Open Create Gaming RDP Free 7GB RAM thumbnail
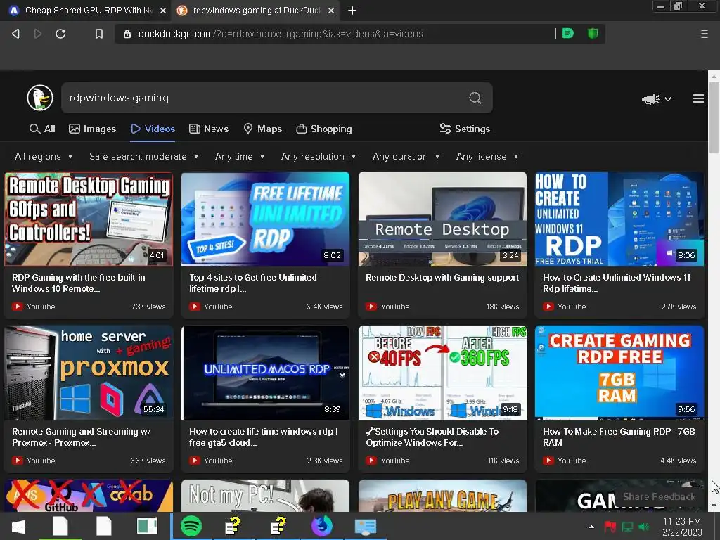Viewport: 720px width, 540px height. [619, 373]
